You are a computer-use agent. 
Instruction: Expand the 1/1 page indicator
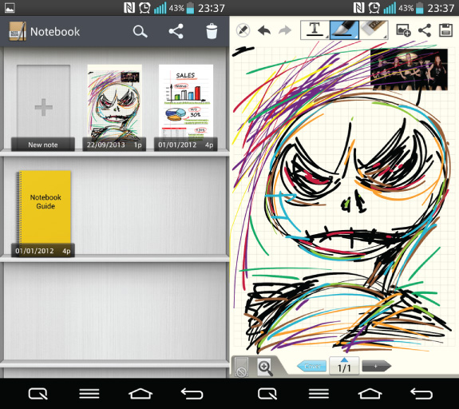pos(344,366)
